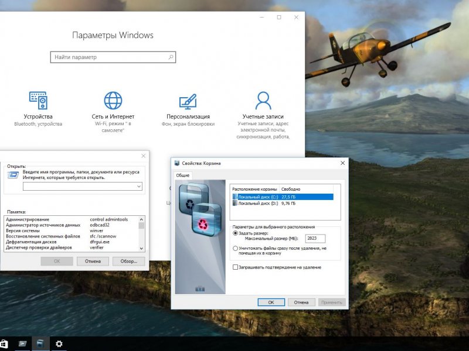469x351 pixels.
Task: Open the Run taskbar button
Action: 22,344
